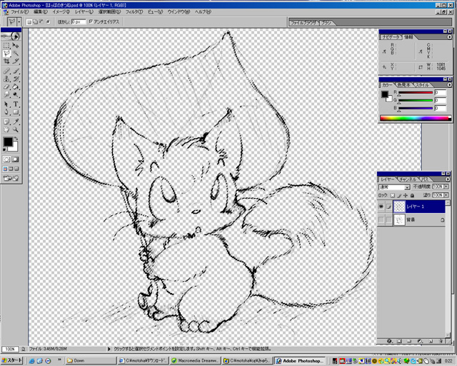Click the toolbox foreground color swatch
This screenshot has width=457, height=366.
8,142
